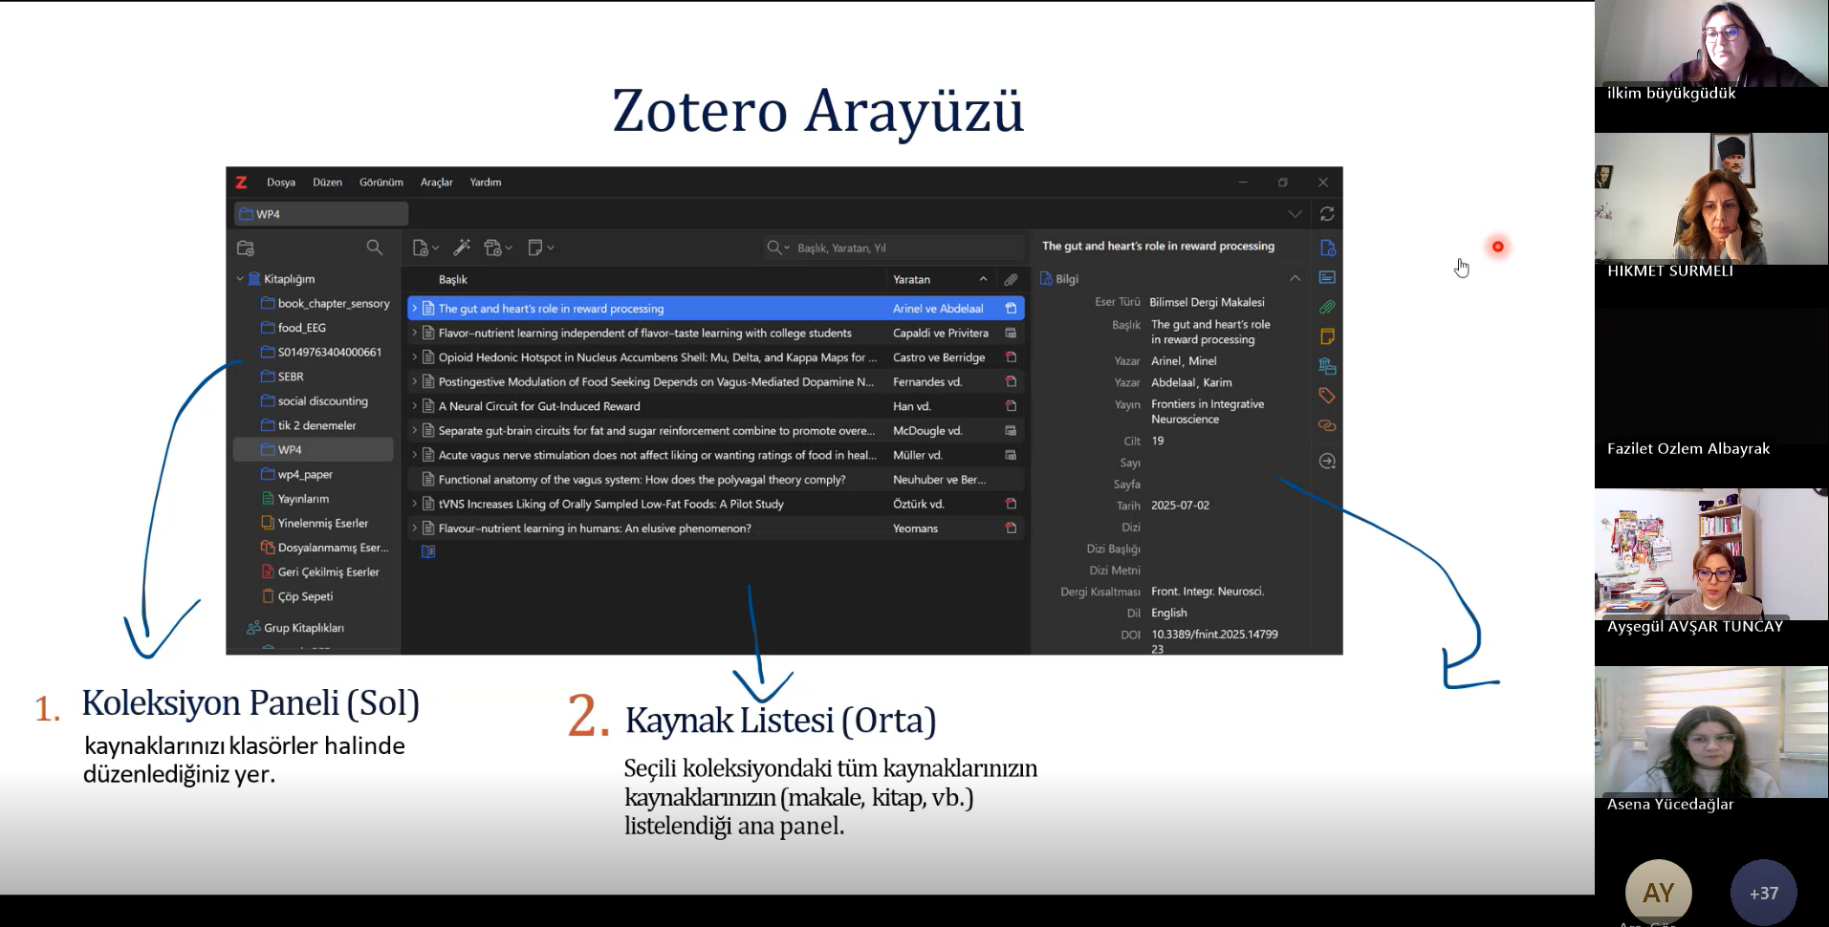
Task: Open the New Item dropdown
Action: pyautogui.click(x=425, y=248)
